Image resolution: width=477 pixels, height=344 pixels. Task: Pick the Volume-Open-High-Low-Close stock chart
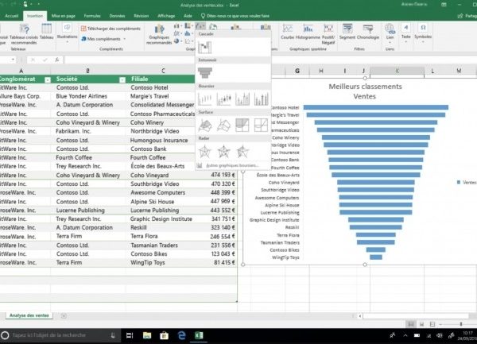point(262,99)
